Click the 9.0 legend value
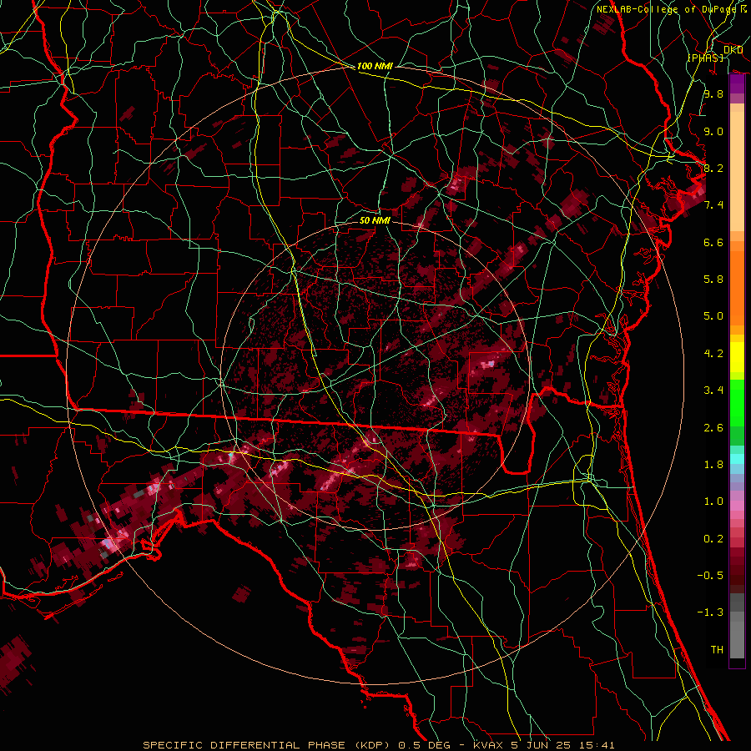The width and height of the screenshot is (751, 751). click(713, 131)
